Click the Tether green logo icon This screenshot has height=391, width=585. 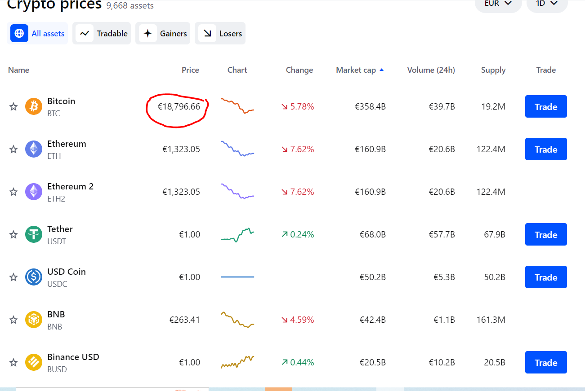34,234
